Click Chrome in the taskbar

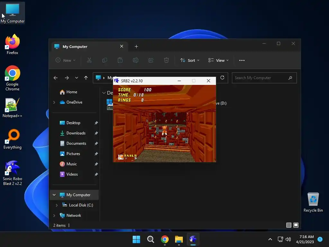coord(165,239)
